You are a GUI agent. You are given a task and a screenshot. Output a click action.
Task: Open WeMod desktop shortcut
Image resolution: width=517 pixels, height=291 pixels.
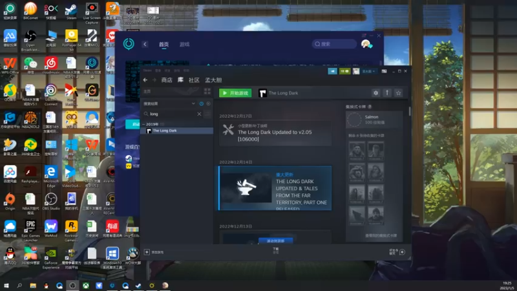pyautogui.click(x=51, y=229)
